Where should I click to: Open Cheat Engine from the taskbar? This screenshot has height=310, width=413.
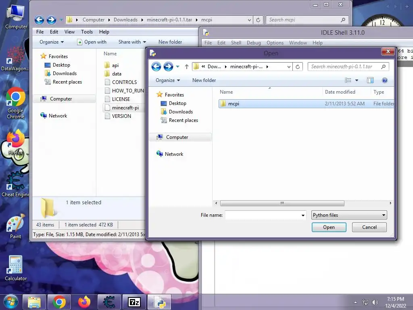109,302
